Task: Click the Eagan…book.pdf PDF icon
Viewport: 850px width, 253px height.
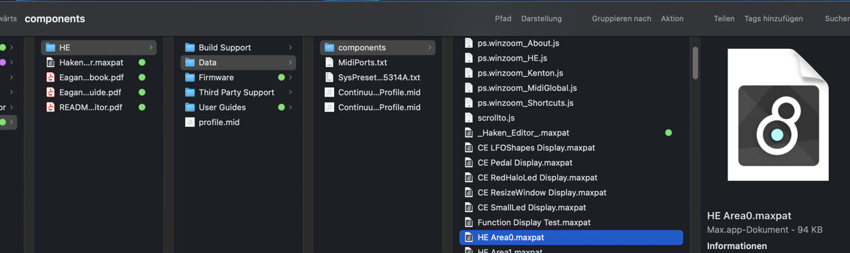Action: 50,78
